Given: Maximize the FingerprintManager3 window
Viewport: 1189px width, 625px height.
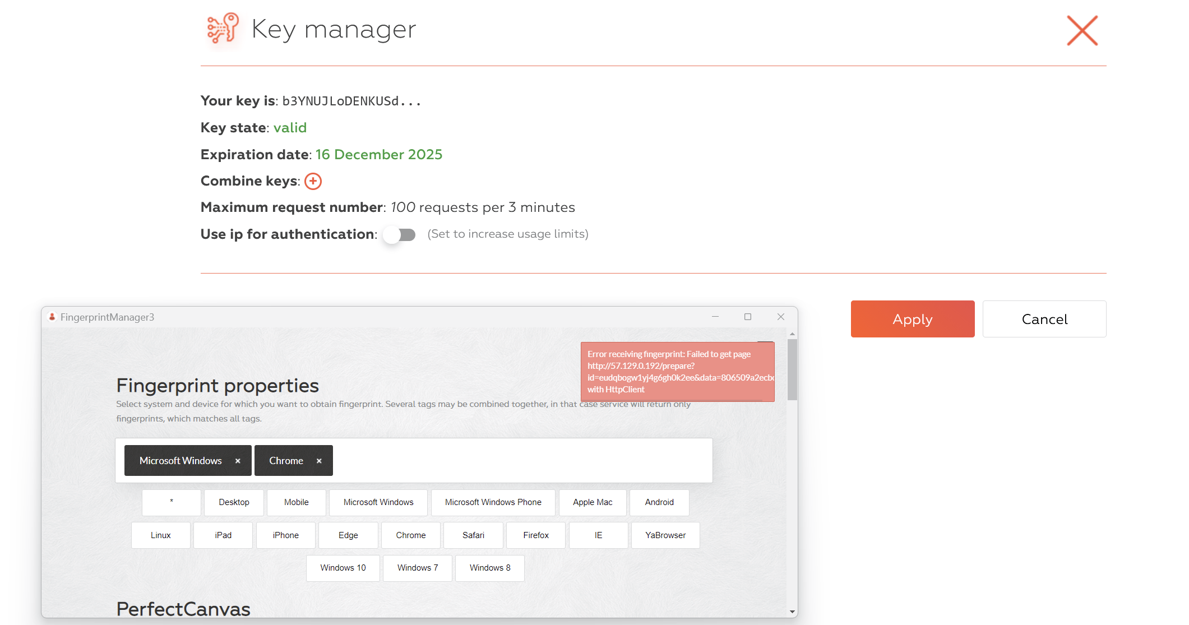Looking at the screenshot, I should (x=747, y=317).
